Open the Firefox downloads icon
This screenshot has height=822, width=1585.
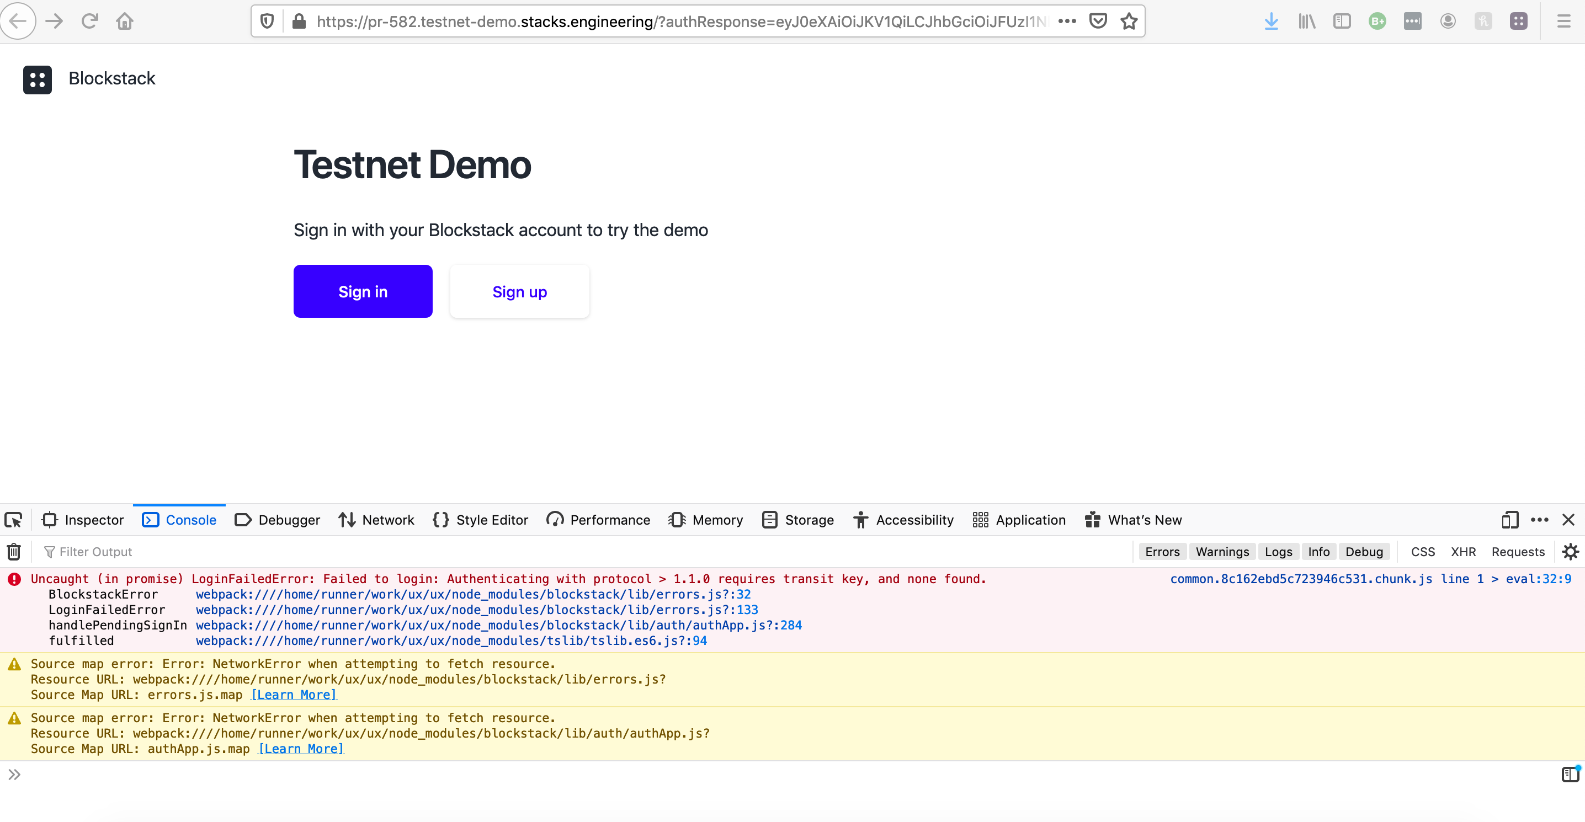point(1271,20)
